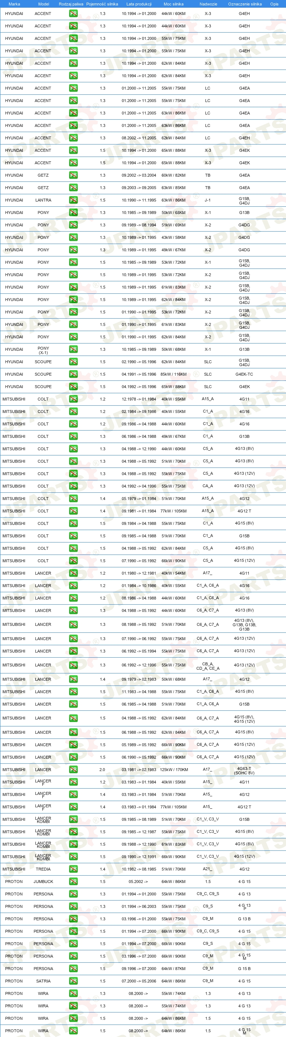Click the fuel icon in the LANCER KOMBI 61kW / 83KM row
Screen dimensions: 286x1037
click(x=73, y=844)
